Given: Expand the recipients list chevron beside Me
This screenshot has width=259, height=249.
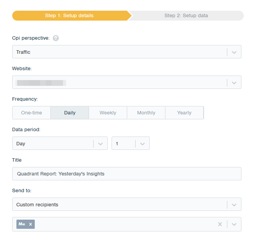Looking at the screenshot, I should 234,224.
